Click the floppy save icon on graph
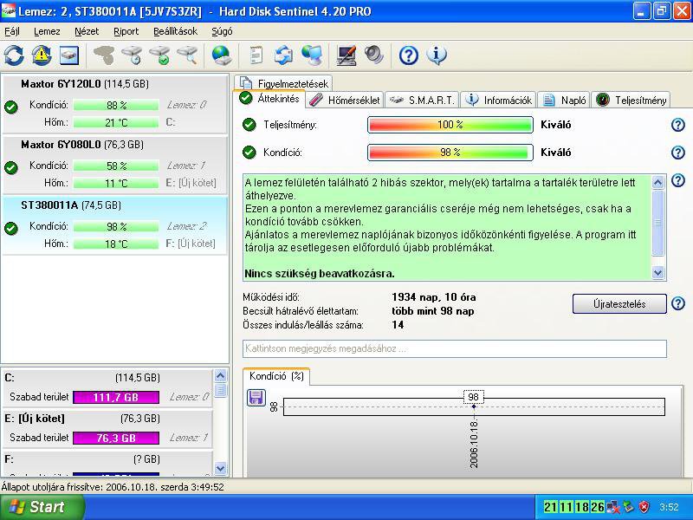 (256, 398)
